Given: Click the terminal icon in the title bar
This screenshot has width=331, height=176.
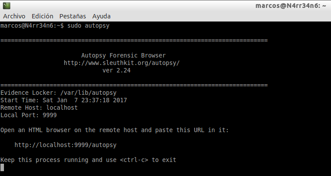Looking at the screenshot, I should [6, 6].
